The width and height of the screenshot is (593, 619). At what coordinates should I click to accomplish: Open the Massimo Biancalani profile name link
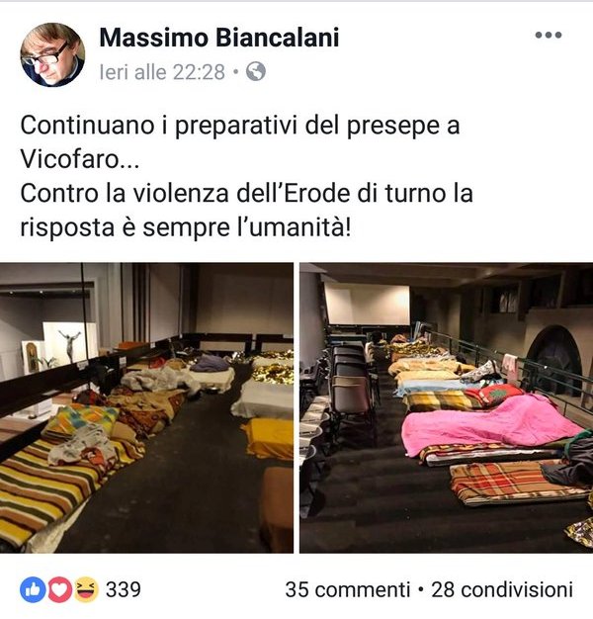point(219,38)
